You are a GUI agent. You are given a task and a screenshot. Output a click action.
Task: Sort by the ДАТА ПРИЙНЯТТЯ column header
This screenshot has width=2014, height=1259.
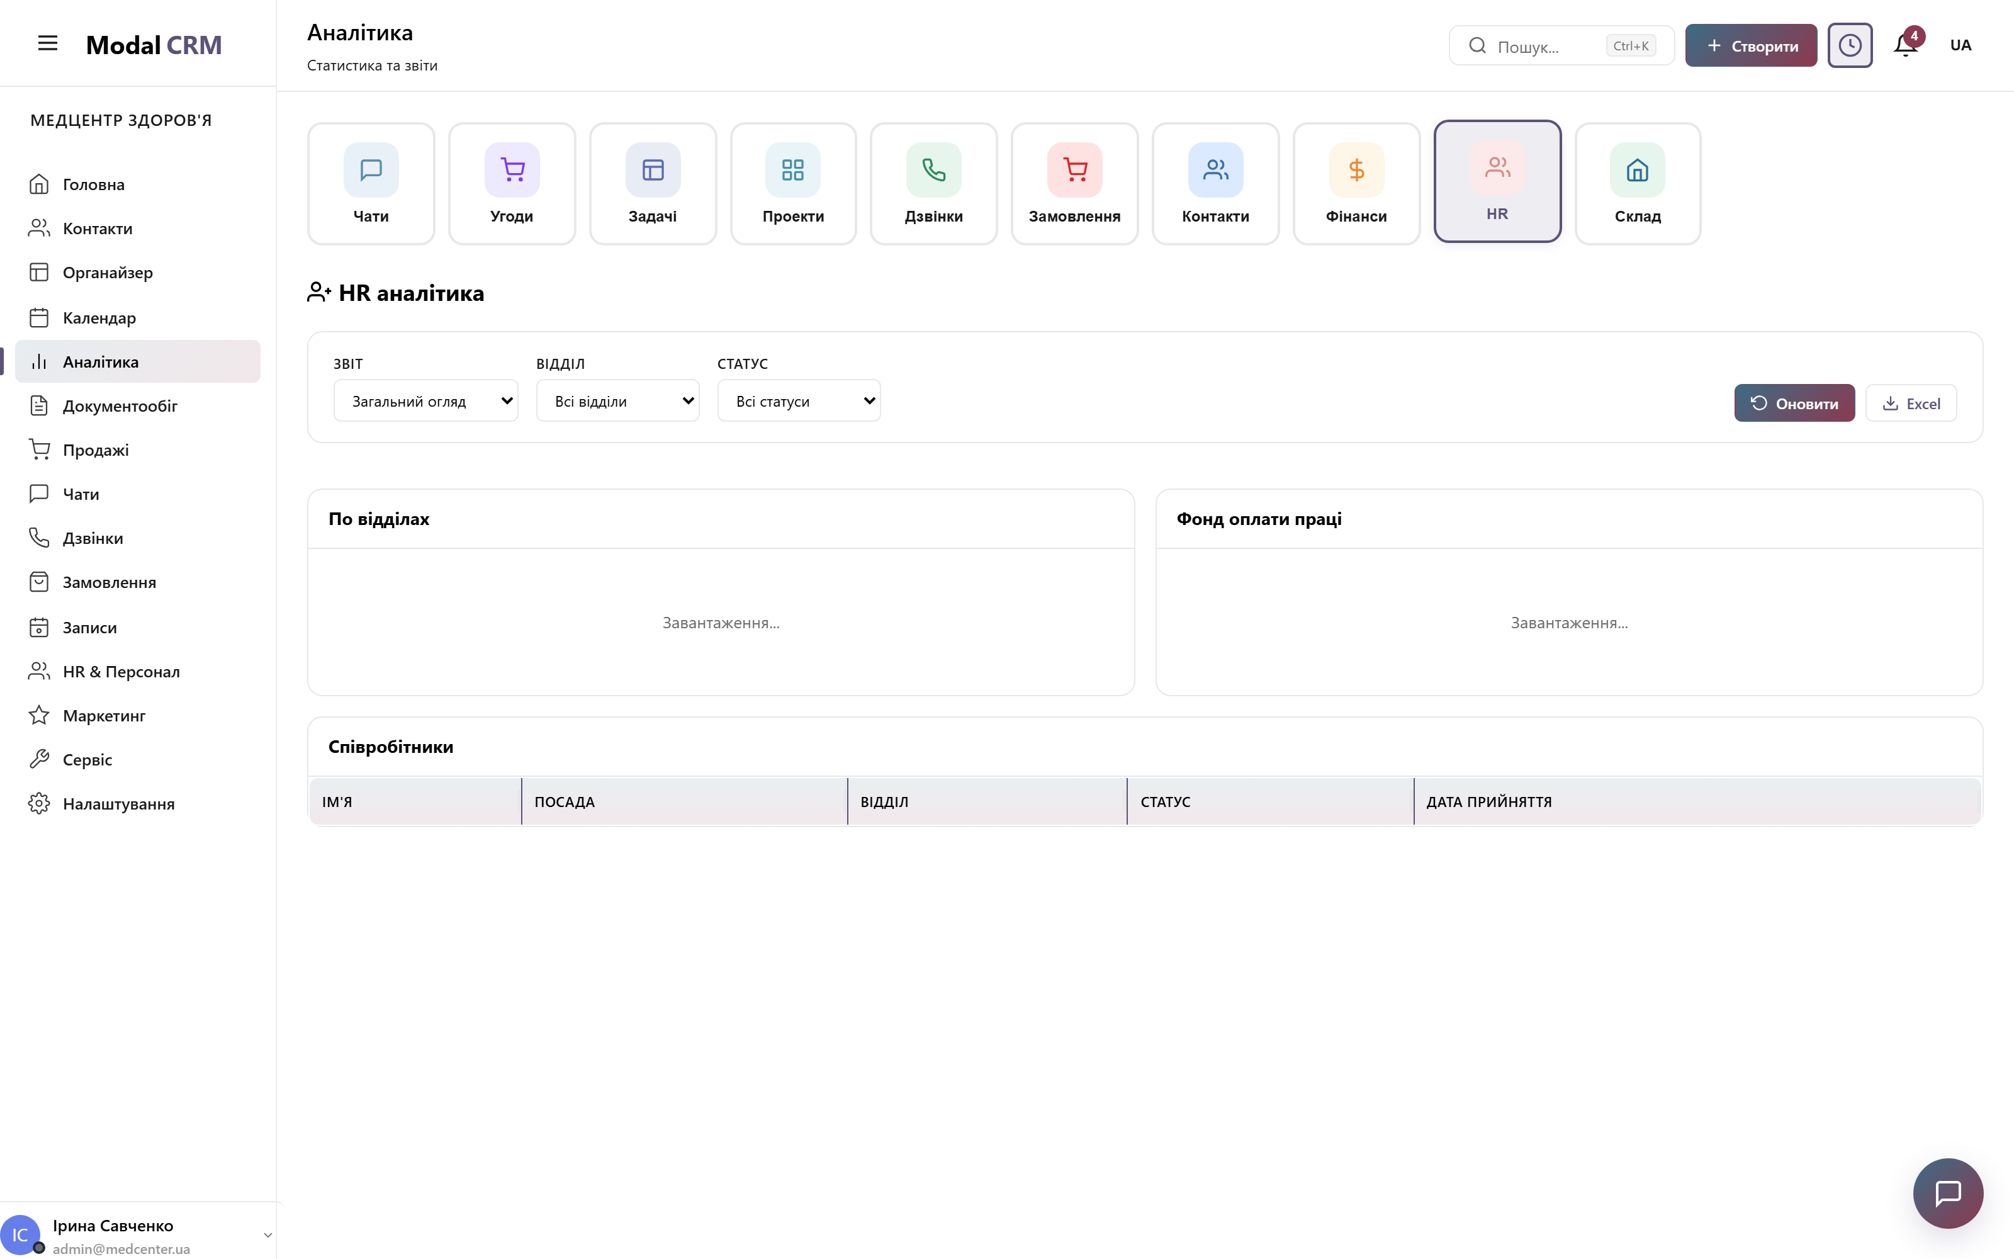1697,802
